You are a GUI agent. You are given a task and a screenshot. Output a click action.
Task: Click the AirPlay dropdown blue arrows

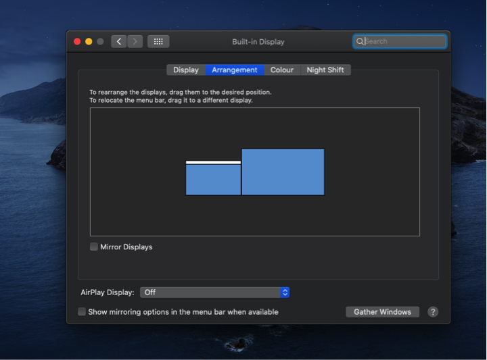(285, 292)
